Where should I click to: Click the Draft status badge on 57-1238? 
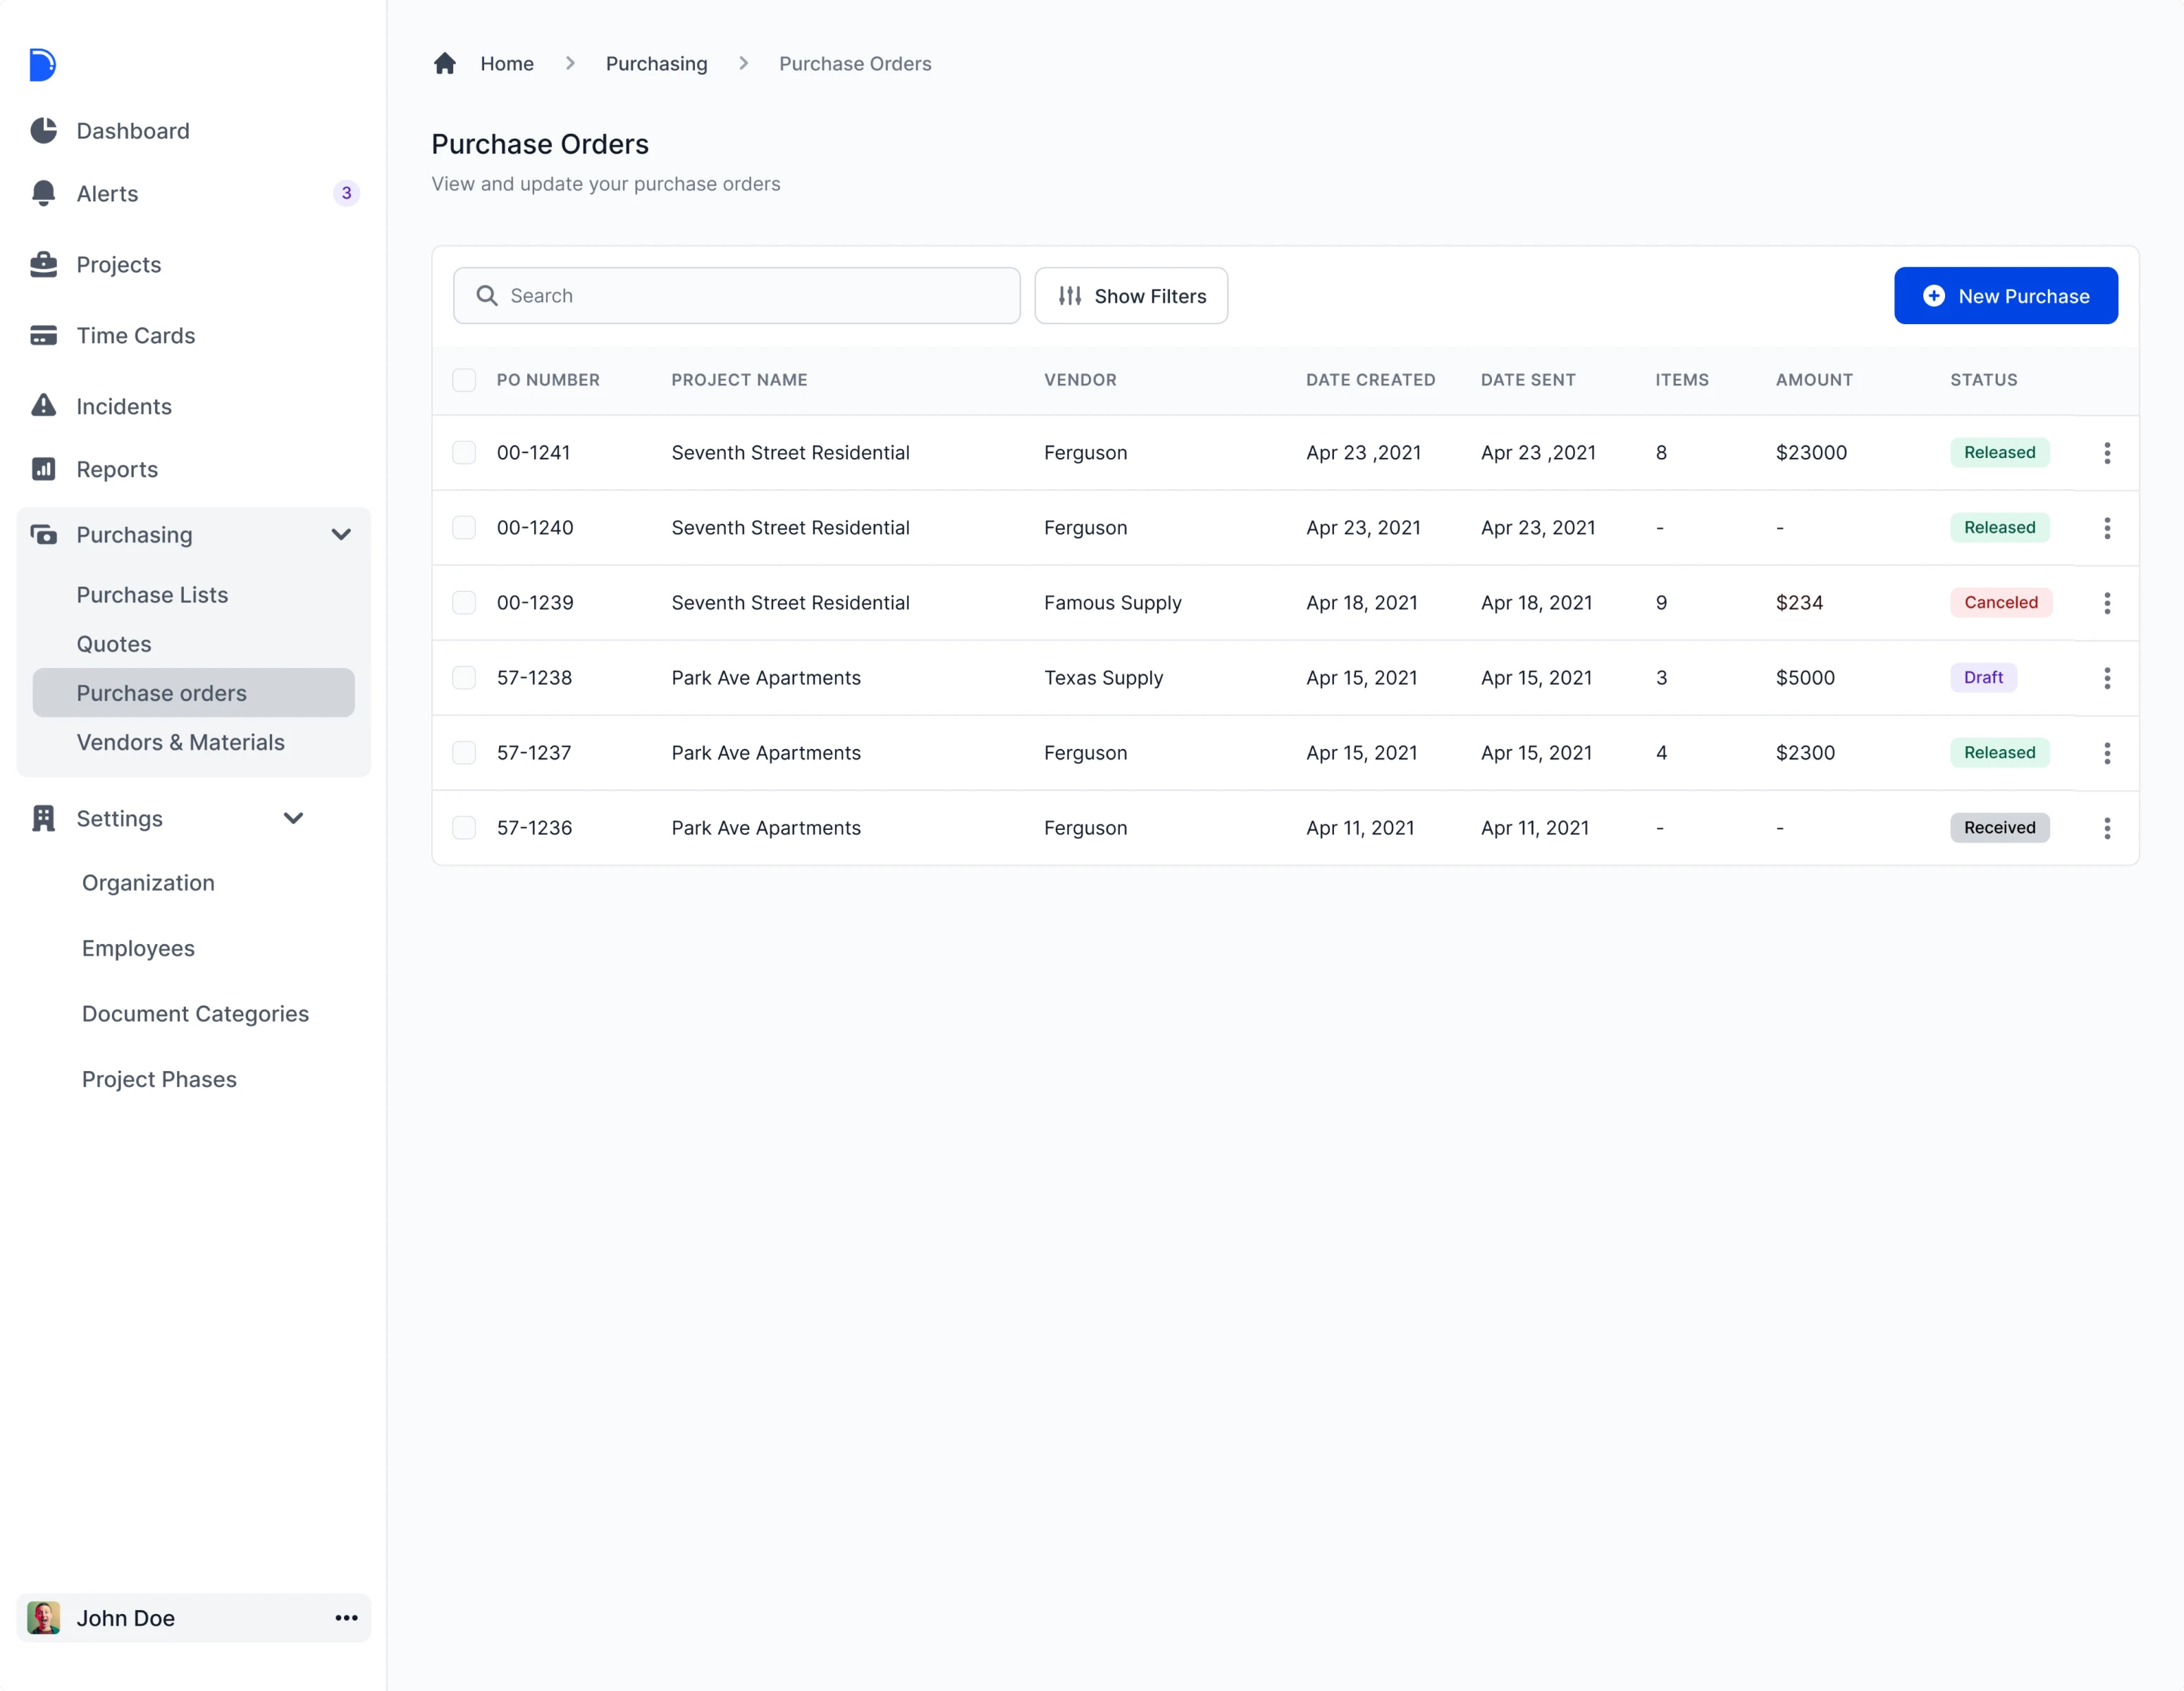point(1983,677)
